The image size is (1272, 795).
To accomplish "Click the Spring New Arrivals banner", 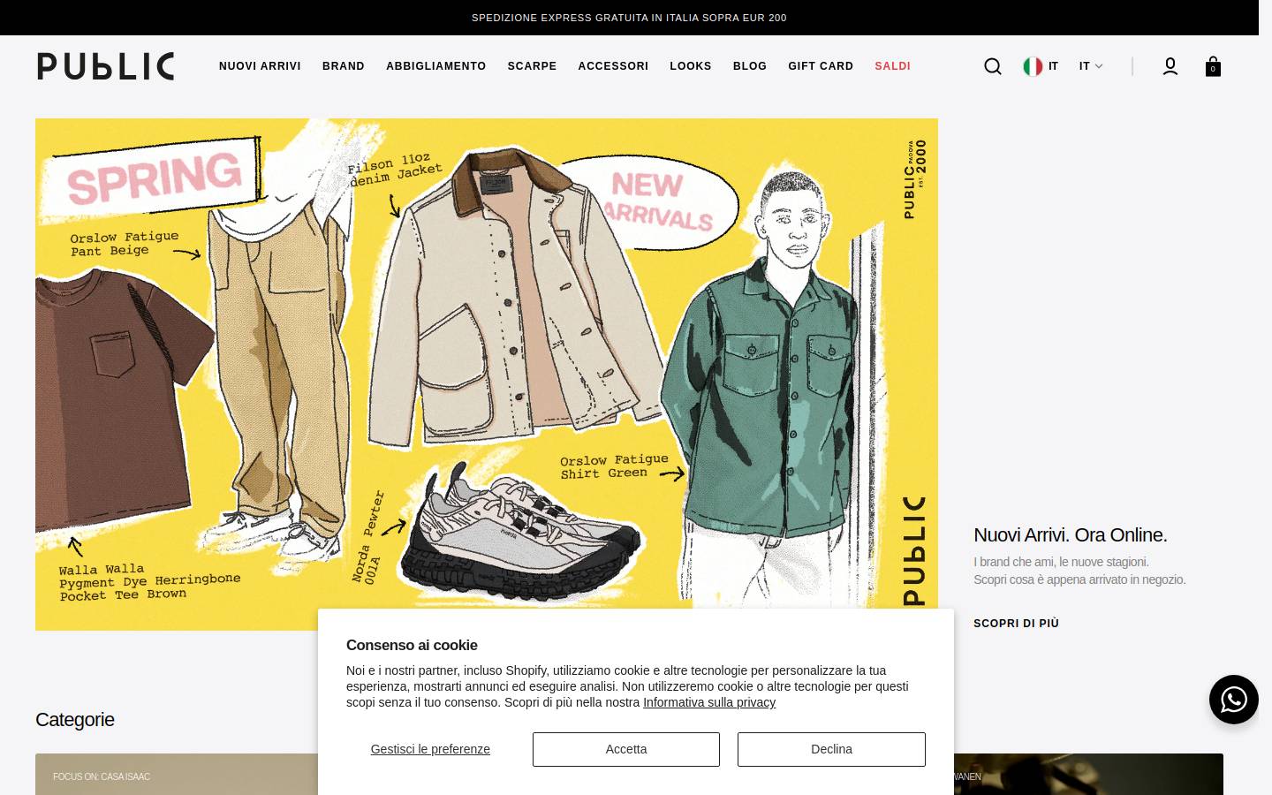I will (x=487, y=375).
